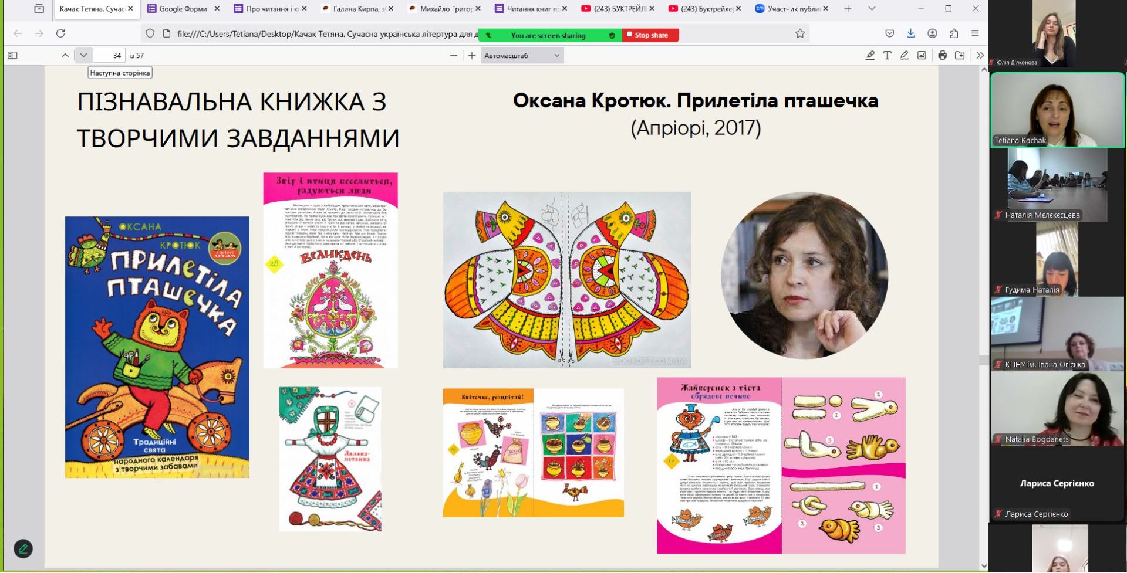Toggle the PDF sidebar panel

click(12, 56)
